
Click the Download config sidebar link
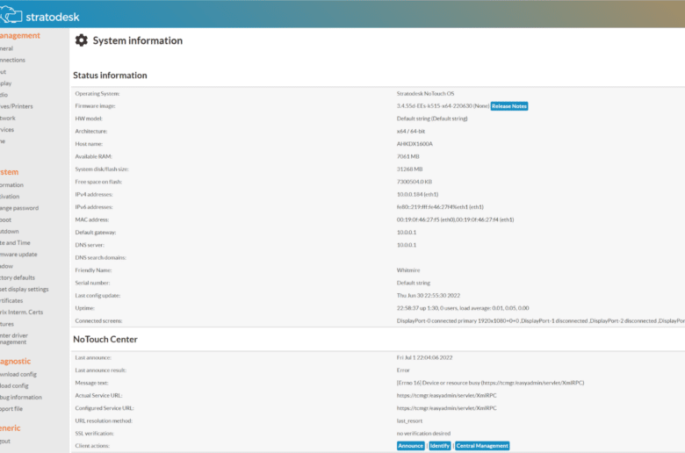pos(18,374)
